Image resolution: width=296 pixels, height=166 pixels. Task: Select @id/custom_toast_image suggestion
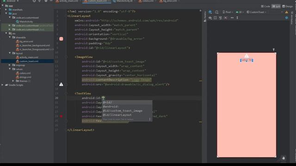[127, 111]
